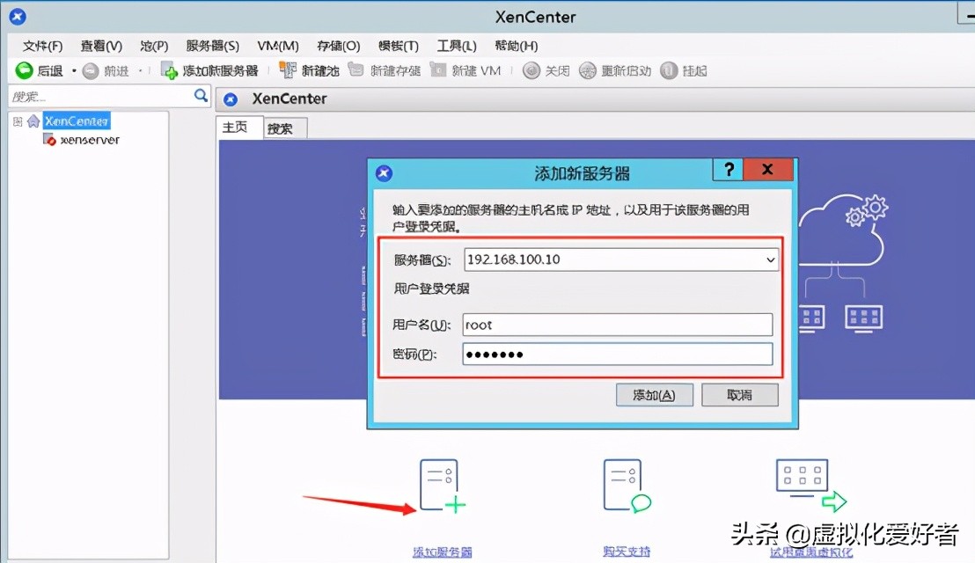Screen dimensions: 975x563
Task: Open the Storage (存储) menu
Action: tap(338, 46)
